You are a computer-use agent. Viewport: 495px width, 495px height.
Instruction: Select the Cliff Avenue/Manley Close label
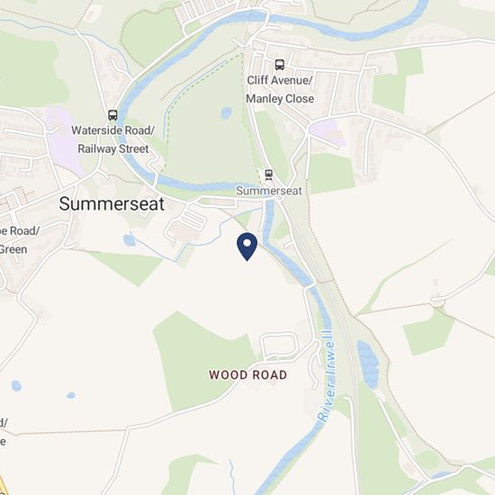tap(280, 89)
